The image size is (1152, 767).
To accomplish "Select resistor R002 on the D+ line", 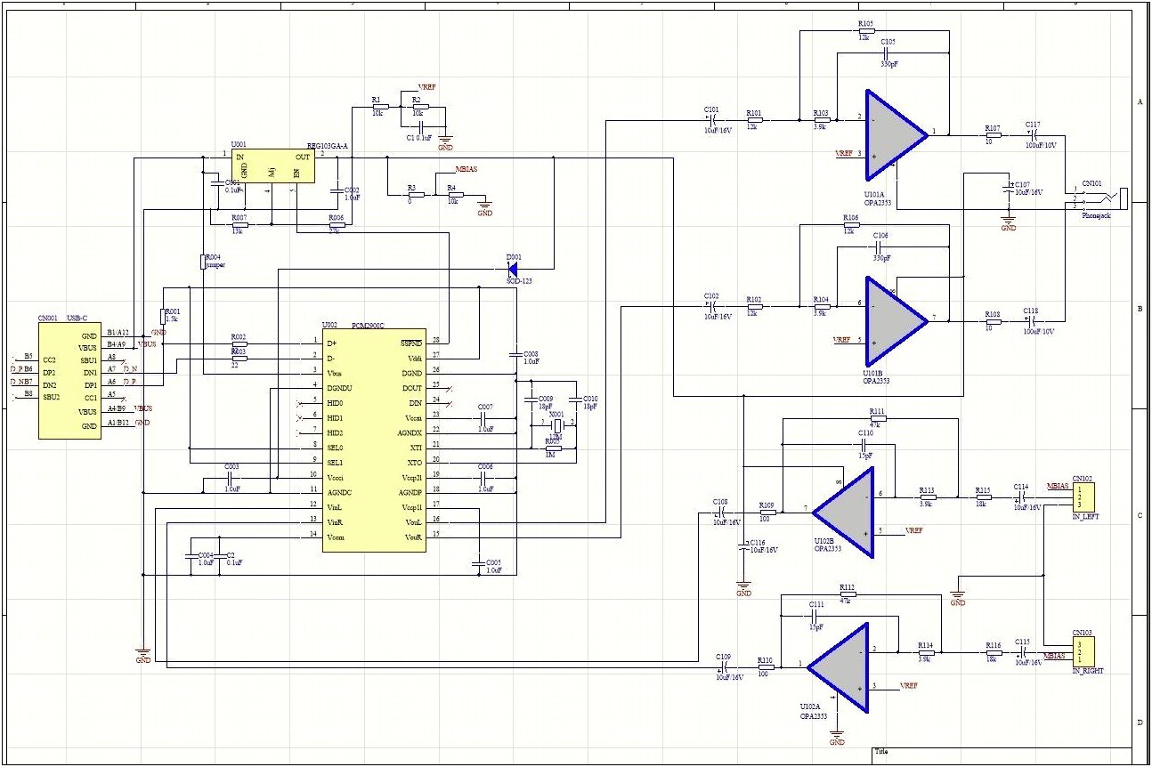I will point(239,343).
